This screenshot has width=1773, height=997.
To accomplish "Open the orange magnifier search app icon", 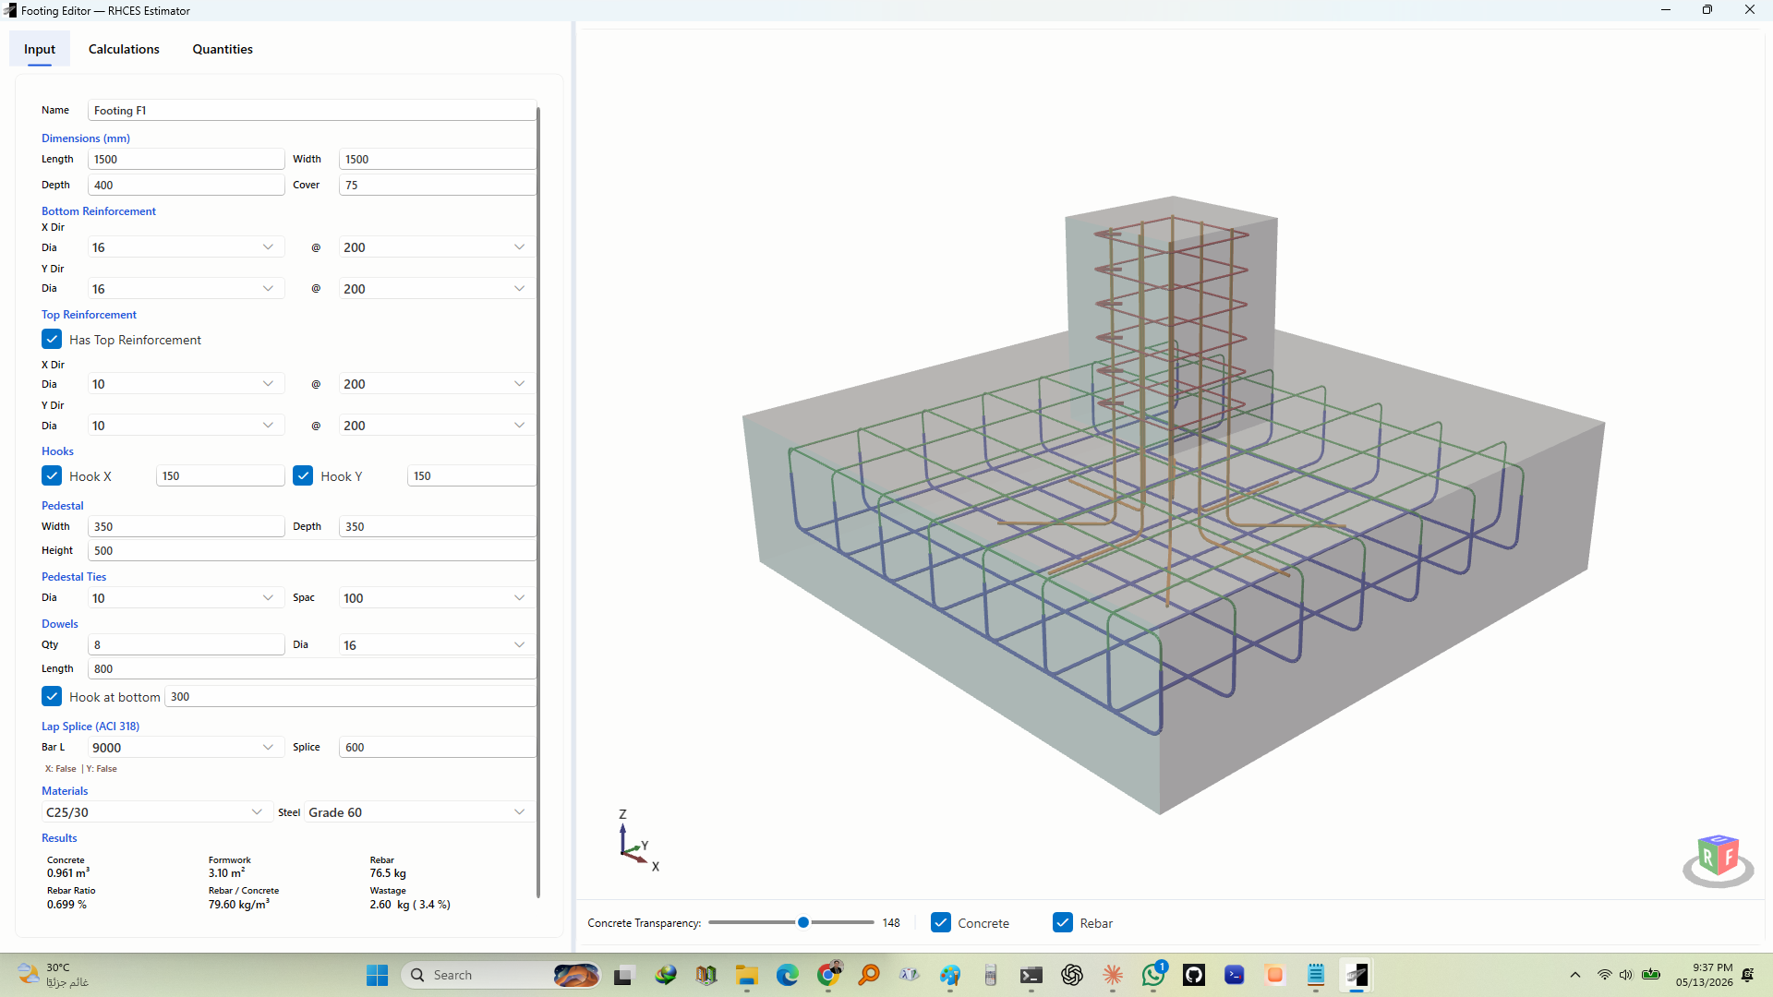I will point(869,975).
